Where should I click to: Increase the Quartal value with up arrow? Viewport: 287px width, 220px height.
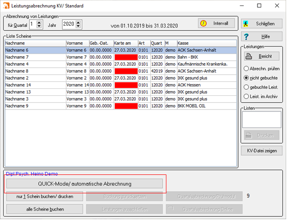point(39,23)
